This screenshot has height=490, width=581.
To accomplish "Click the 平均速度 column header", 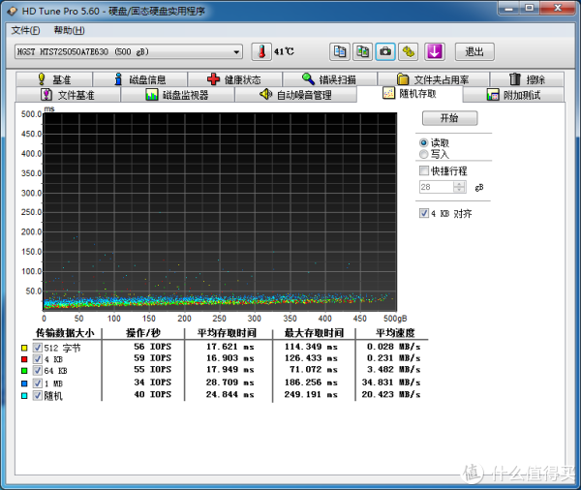I will [x=395, y=333].
